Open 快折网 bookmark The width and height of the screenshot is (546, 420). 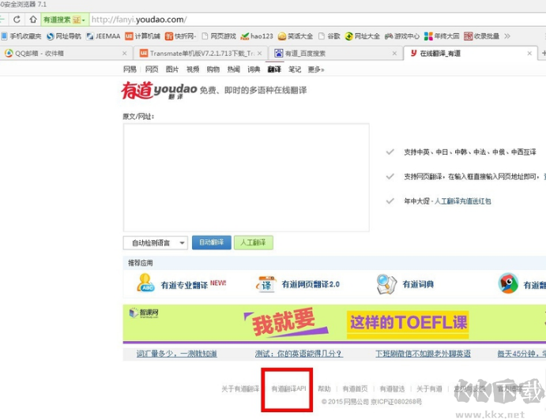(x=181, y=36)
